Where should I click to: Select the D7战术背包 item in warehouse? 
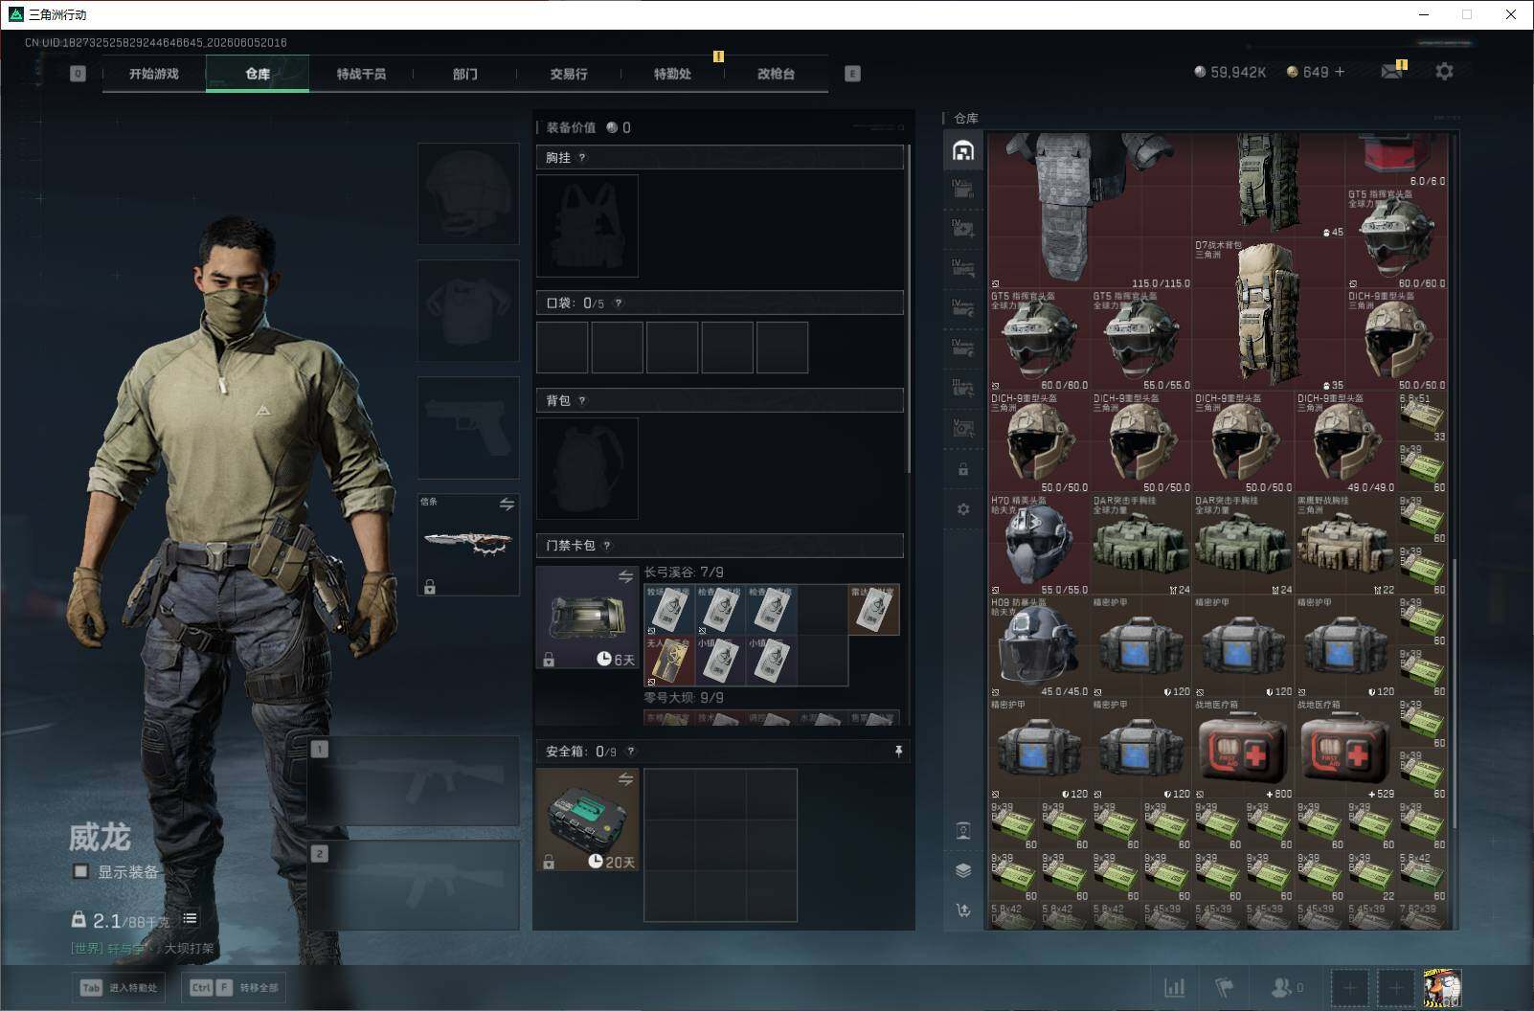(1269, 314)
